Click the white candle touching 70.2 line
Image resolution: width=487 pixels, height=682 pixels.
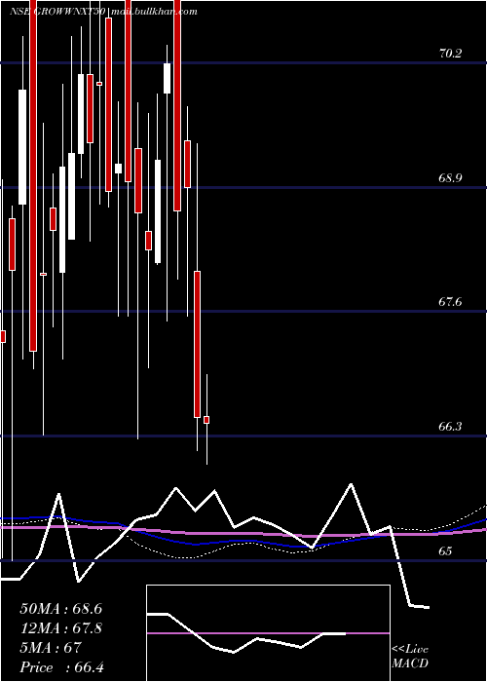pyautogui.click(x=167, y=78)
